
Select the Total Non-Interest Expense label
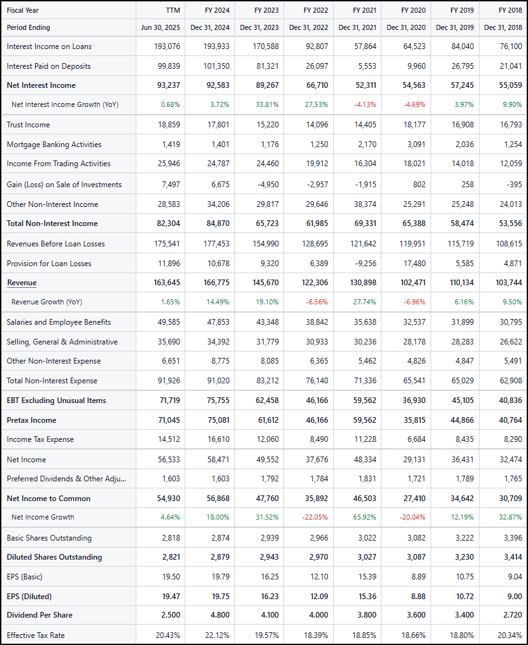click(x=52, y=381)
